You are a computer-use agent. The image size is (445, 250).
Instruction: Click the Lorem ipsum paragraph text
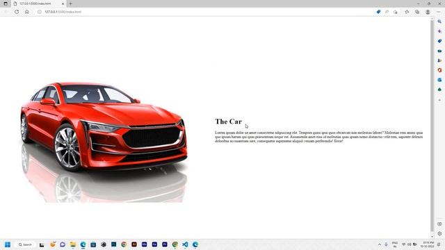click(x=318, y=137)
